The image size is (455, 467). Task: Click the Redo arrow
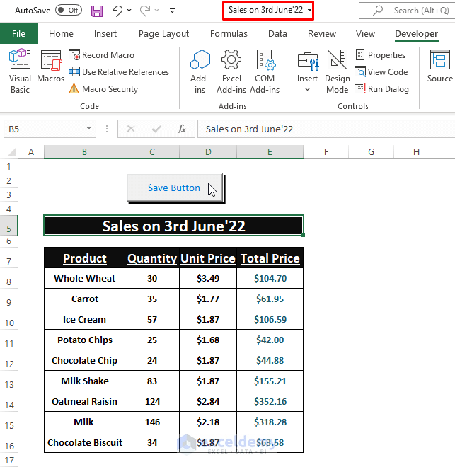(x=145, y=11)
